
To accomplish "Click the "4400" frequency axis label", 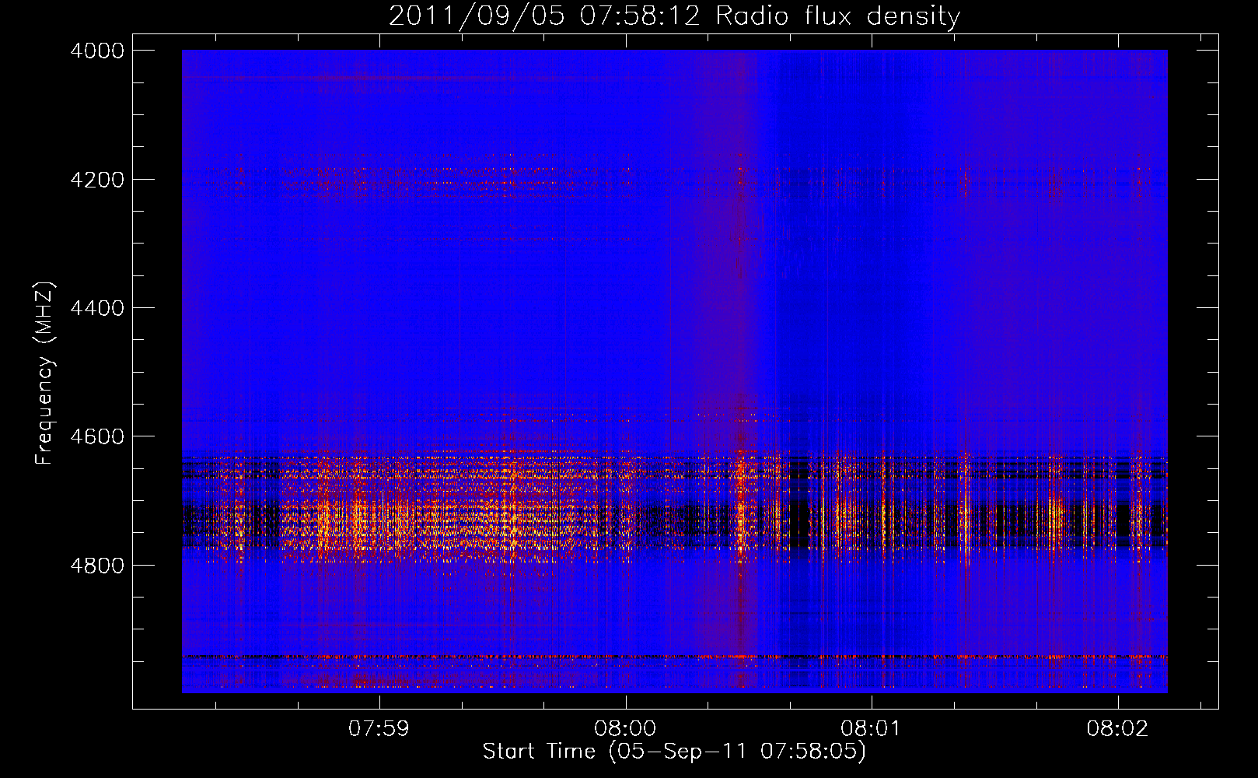I will coord(97,308).
